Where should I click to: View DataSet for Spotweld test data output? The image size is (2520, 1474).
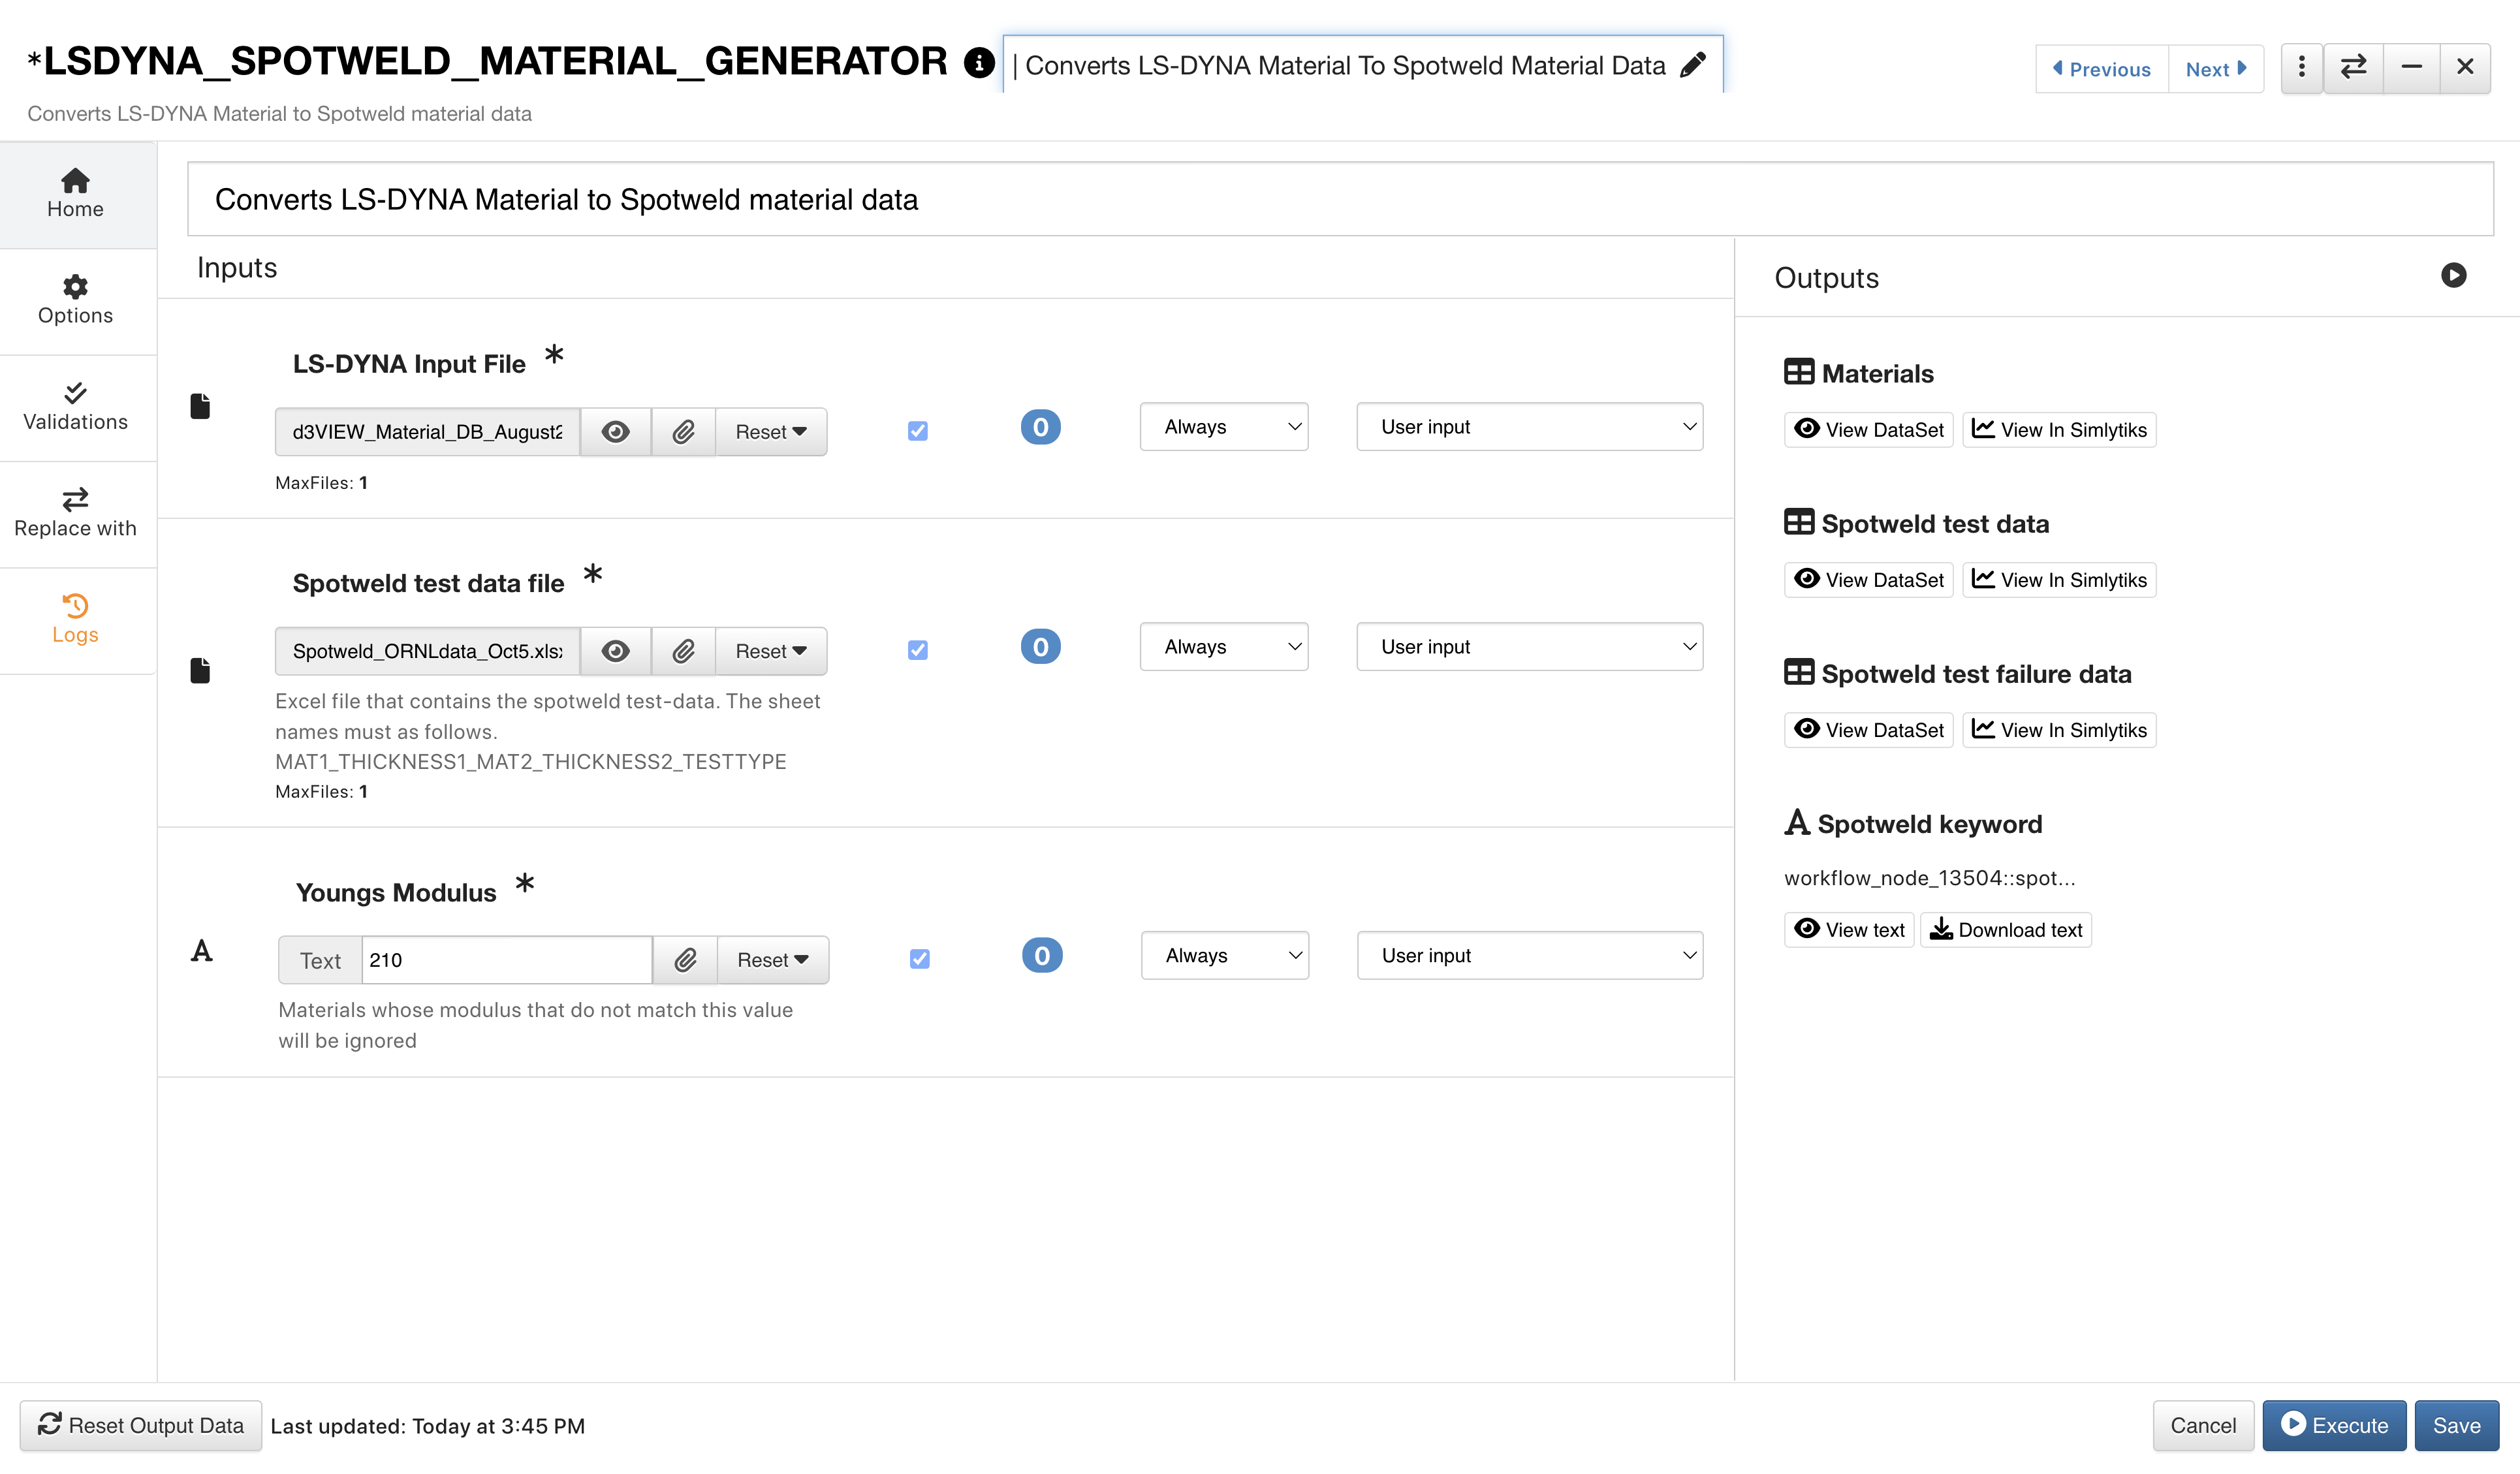(1868, 580)
